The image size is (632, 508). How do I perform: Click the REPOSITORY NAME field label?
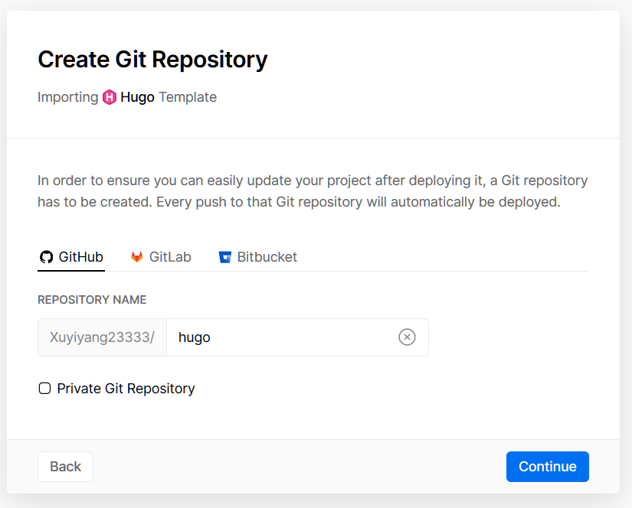[x=92, y=300]
